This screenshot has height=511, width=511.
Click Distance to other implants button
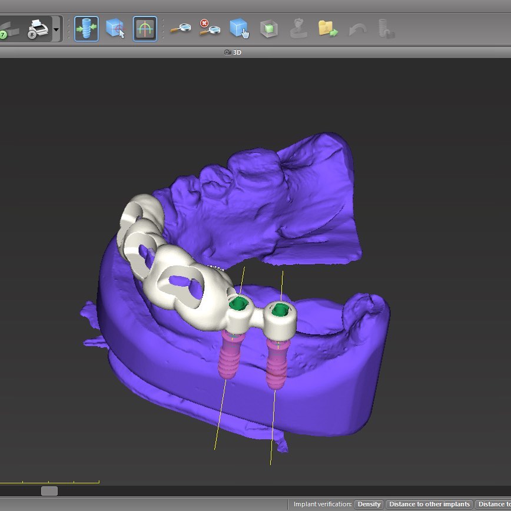tap(429, 504)
